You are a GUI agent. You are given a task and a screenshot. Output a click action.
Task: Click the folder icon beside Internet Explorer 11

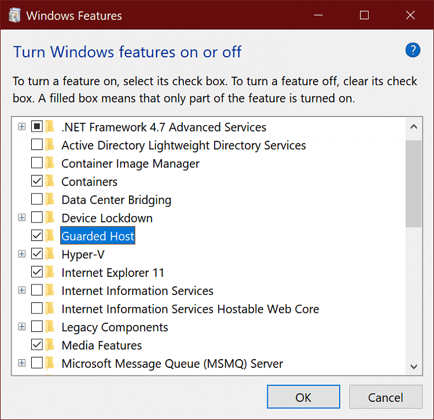(x=50, y=272)
